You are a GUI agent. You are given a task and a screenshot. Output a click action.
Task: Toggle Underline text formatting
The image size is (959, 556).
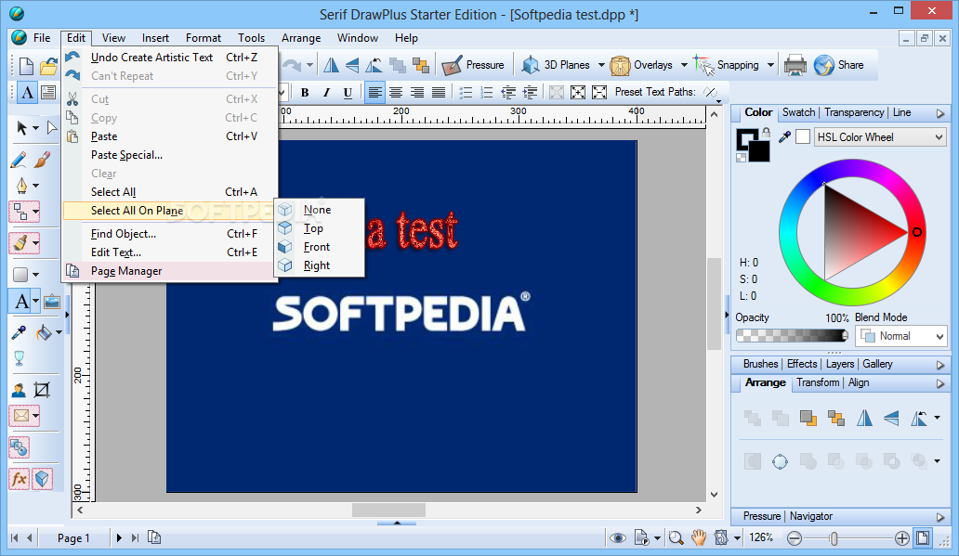(x=348, y=93)
